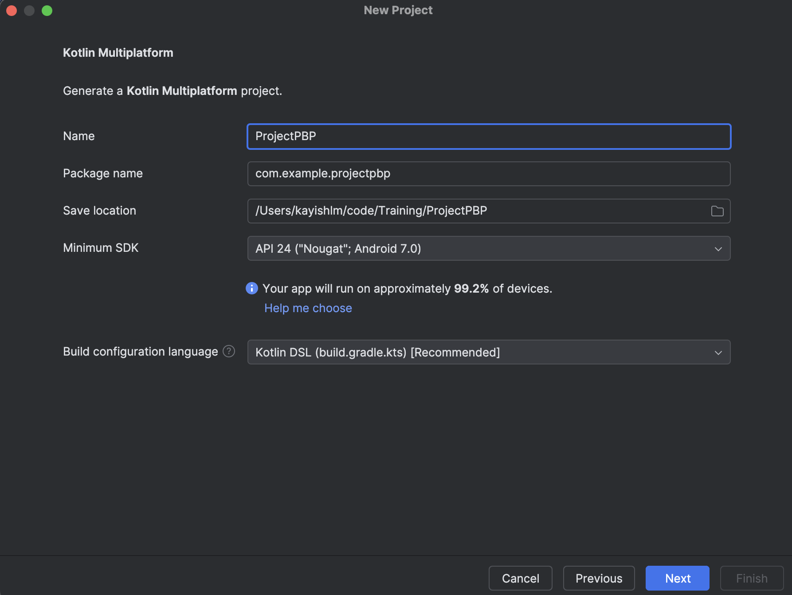Close the New Project window
This screenshot has height=595, width=792.
tap(12, 10)
